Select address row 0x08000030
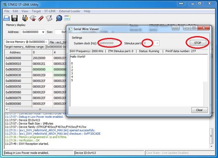 click(18, 75)
